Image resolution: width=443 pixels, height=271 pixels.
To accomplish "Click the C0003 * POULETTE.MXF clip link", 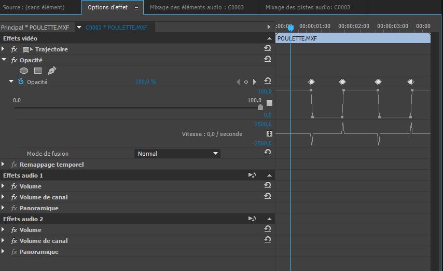I will [116, 27].
